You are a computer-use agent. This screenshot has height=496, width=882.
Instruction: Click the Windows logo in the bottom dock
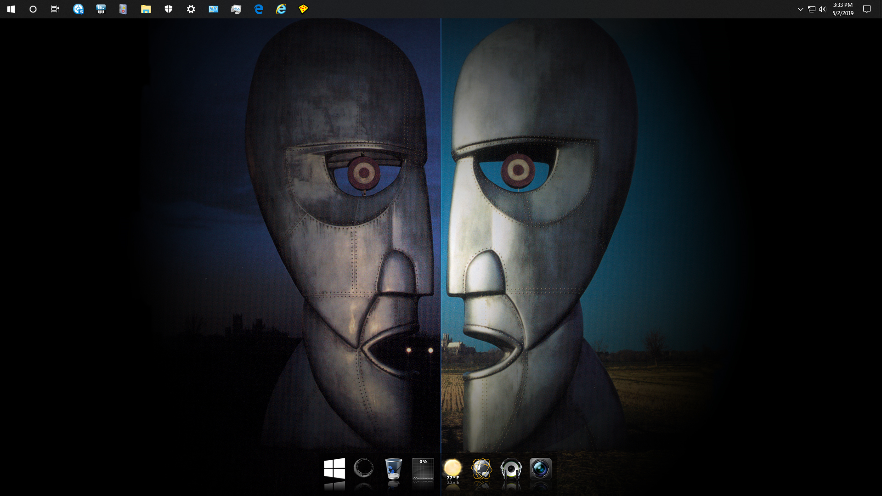pyautogui.click(x=334, y=468)
